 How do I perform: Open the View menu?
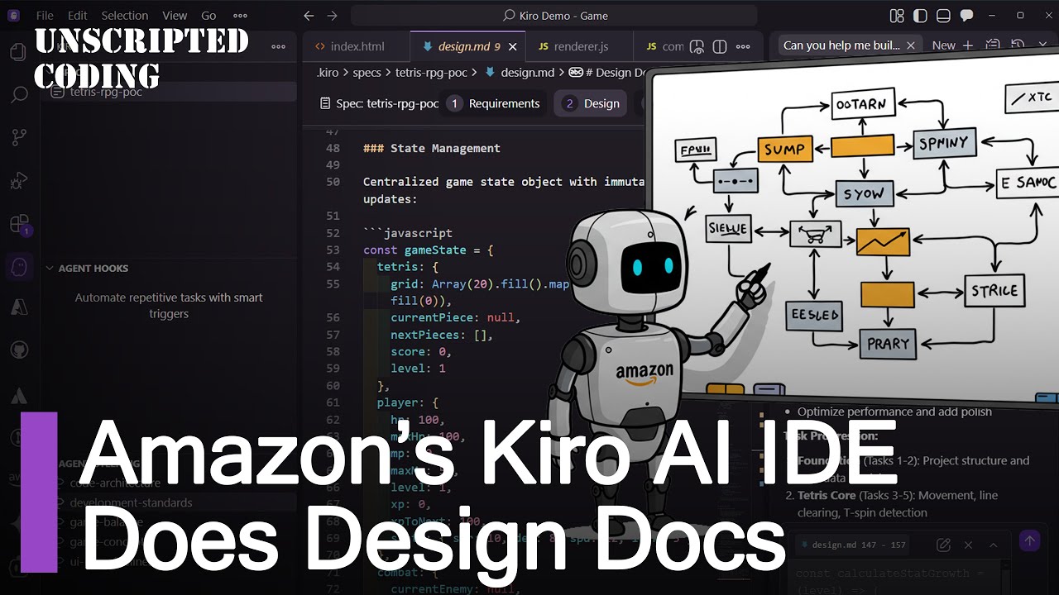click(x=175, y=16)
